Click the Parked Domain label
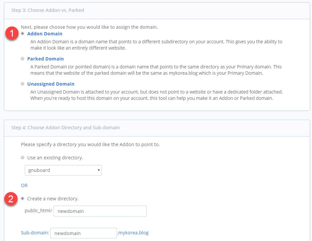The height and width of the screenshot is (241, 312). [x=46, y=59]
